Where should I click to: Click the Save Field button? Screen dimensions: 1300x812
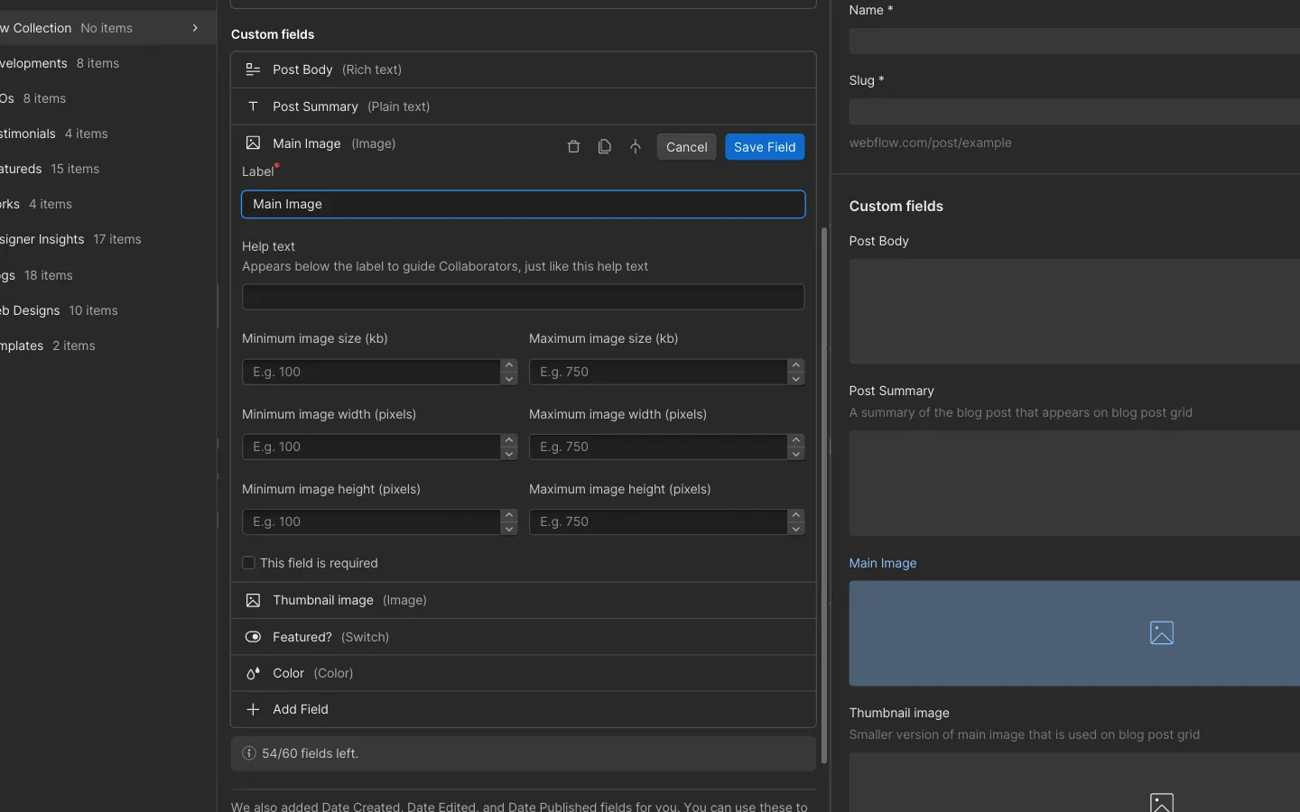coord(765,147)
